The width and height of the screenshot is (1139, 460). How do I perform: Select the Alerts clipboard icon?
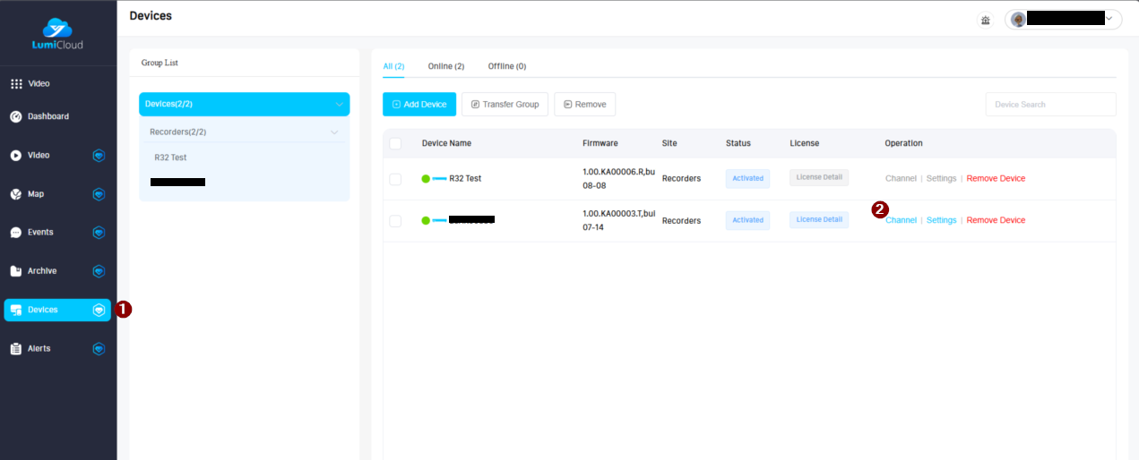pos(16,348)
